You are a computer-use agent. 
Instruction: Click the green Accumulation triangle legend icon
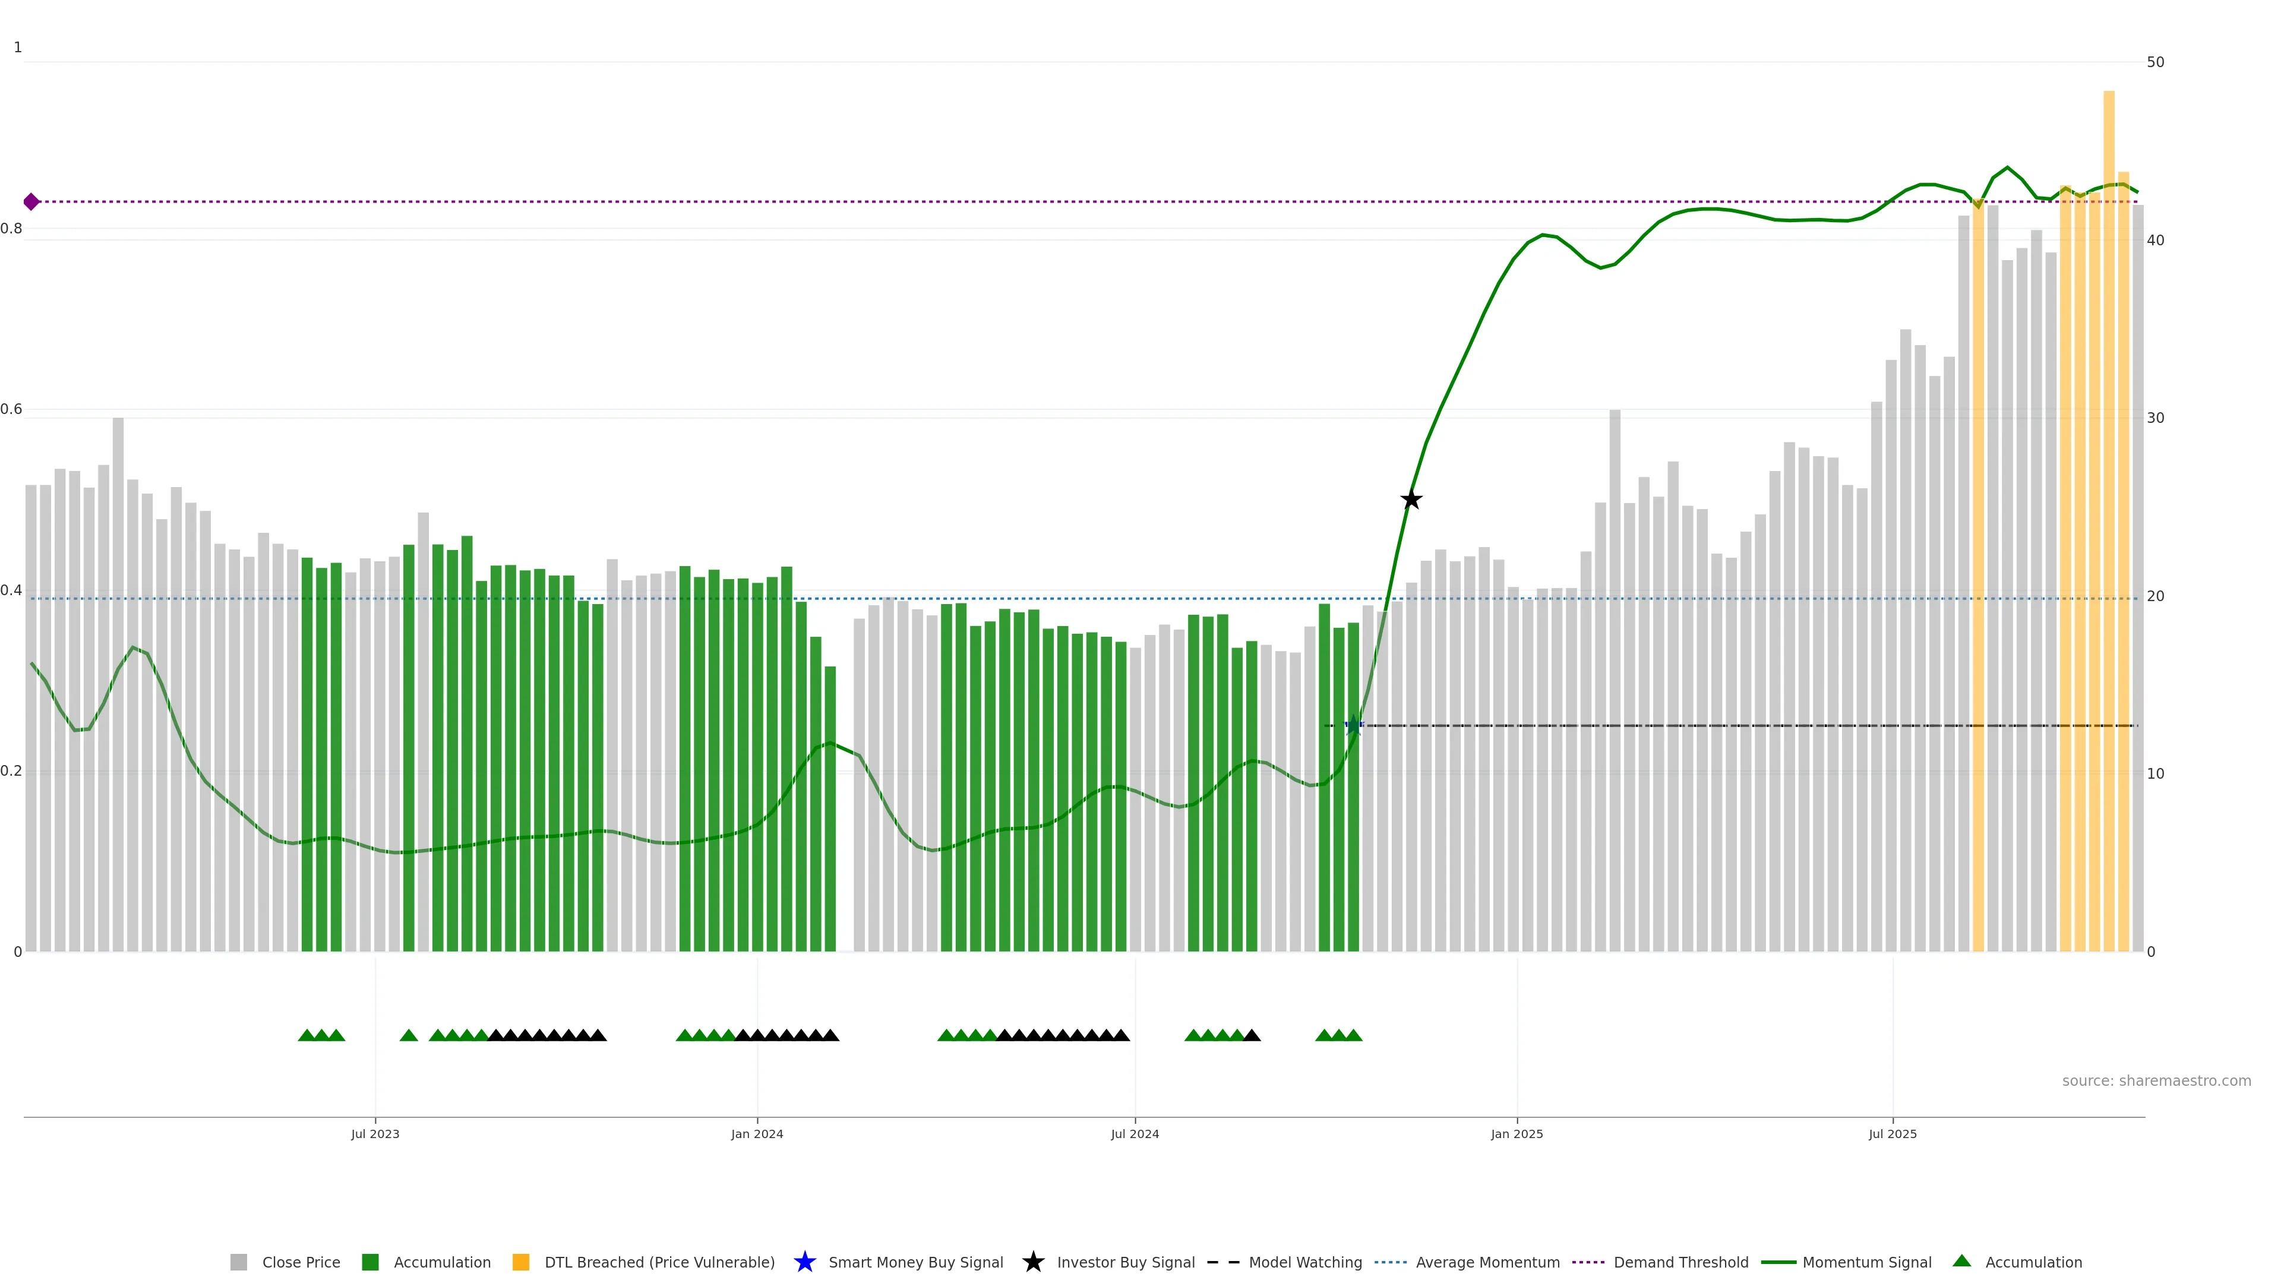point(1961,1261)
